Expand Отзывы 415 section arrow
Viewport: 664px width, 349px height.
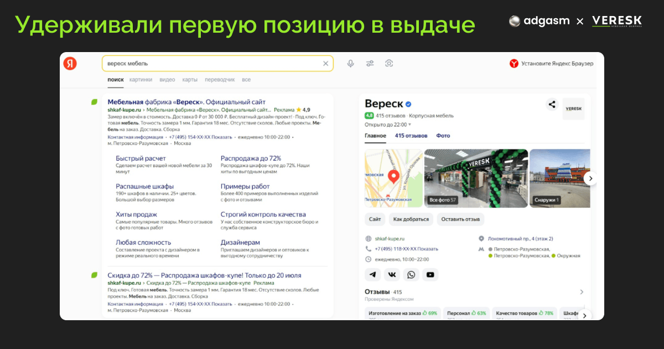582,292
